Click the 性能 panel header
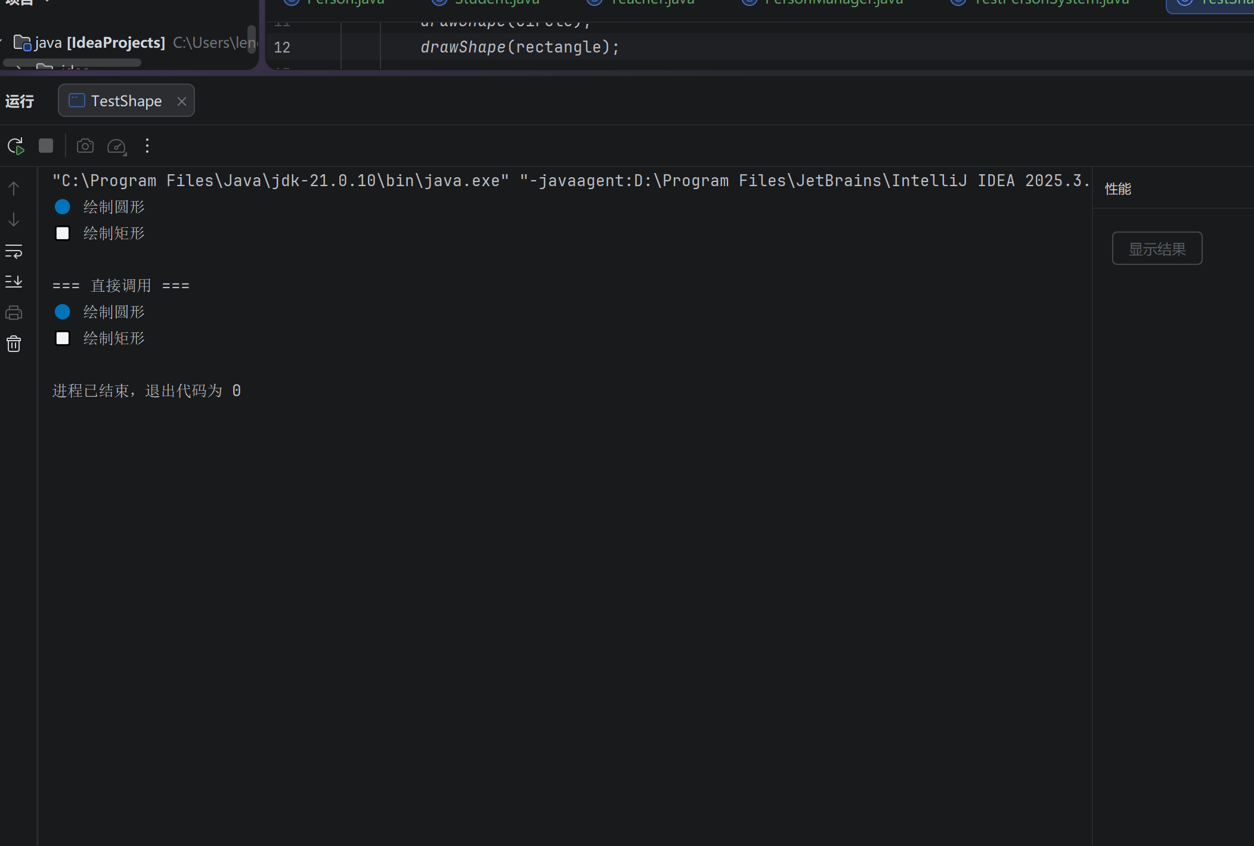The height and width of the screenshot is (846, 1254). pyautogui.click(x=1117, y=189)
